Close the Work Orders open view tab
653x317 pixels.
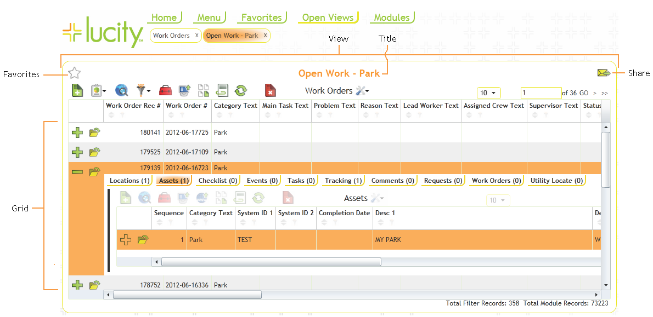pyautogui.click(x=196, y=36)
